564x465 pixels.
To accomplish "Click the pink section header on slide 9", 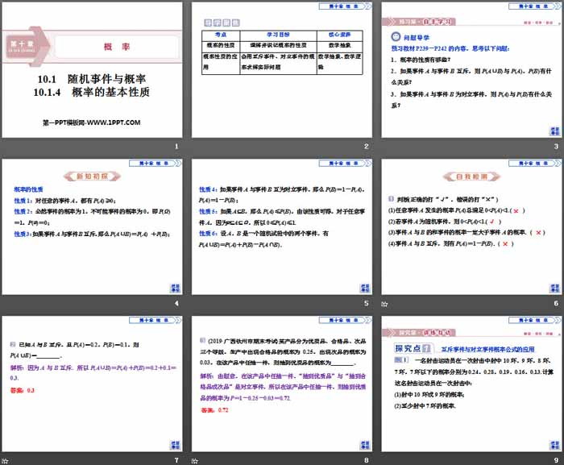I will click(x=419, y=333).
